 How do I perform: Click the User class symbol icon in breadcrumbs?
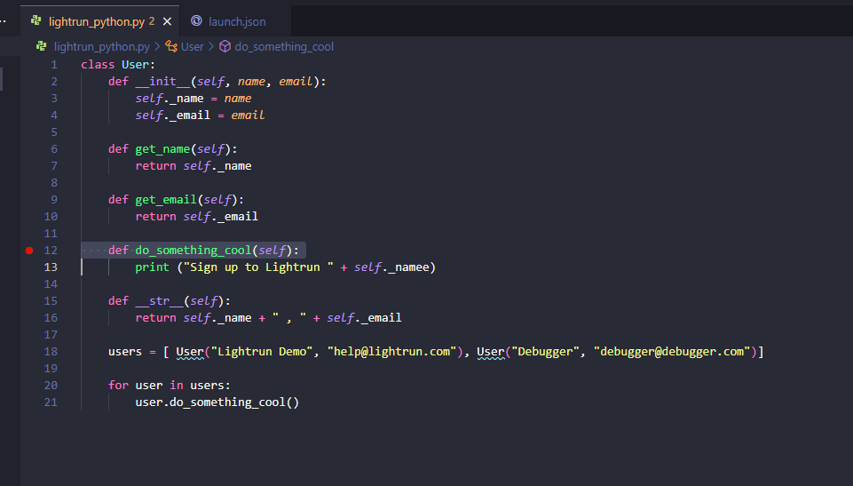click(x=171, y=46)
